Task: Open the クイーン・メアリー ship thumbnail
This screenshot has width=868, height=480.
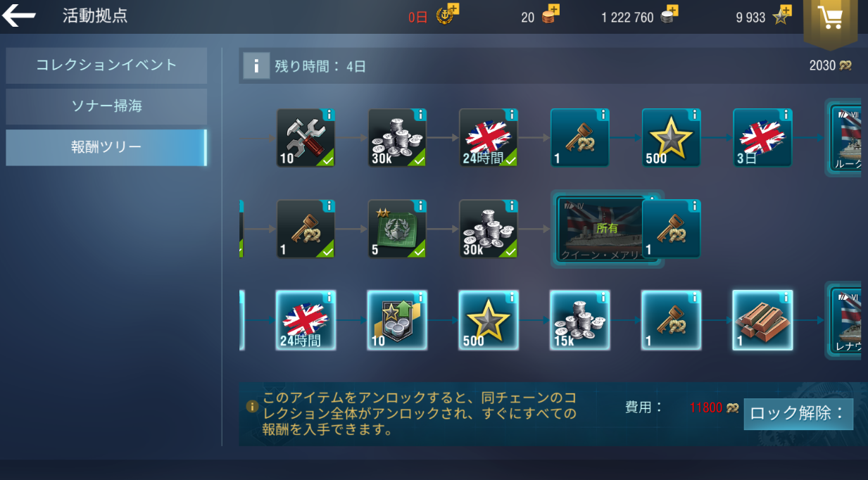Action: coord(600,229)
